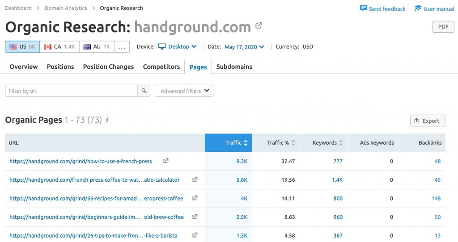Image resolution: width=458 pixels, height=242 pixels.
Task: Click traffic value 4K
Action: tap(244, 199)
